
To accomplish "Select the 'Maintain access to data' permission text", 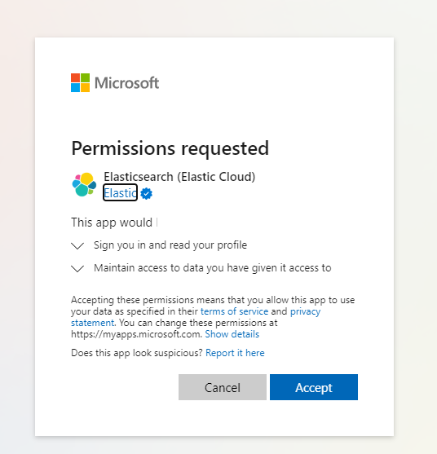I will (213, 268).
